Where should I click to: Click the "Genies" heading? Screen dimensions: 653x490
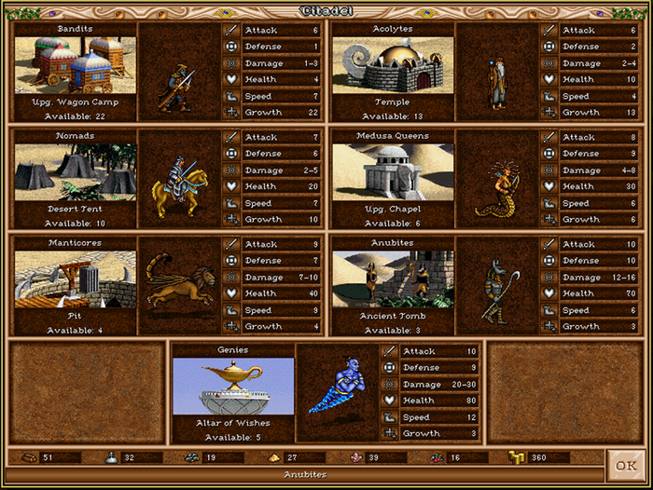233,350
